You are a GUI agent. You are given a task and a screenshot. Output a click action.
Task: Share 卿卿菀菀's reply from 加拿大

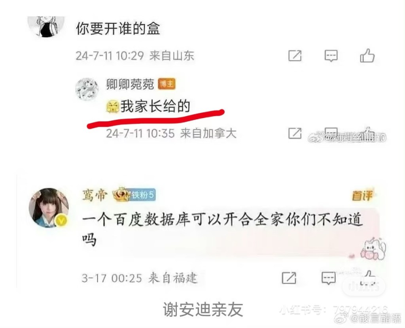coord(295,133)
